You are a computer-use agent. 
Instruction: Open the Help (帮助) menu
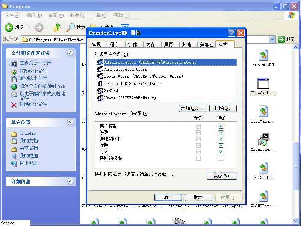point(121,15)
